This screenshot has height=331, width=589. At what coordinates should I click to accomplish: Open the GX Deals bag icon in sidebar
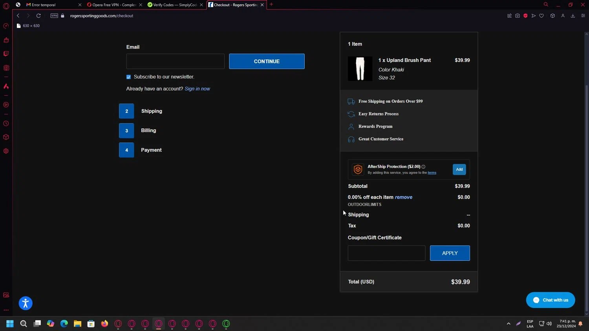6,40
